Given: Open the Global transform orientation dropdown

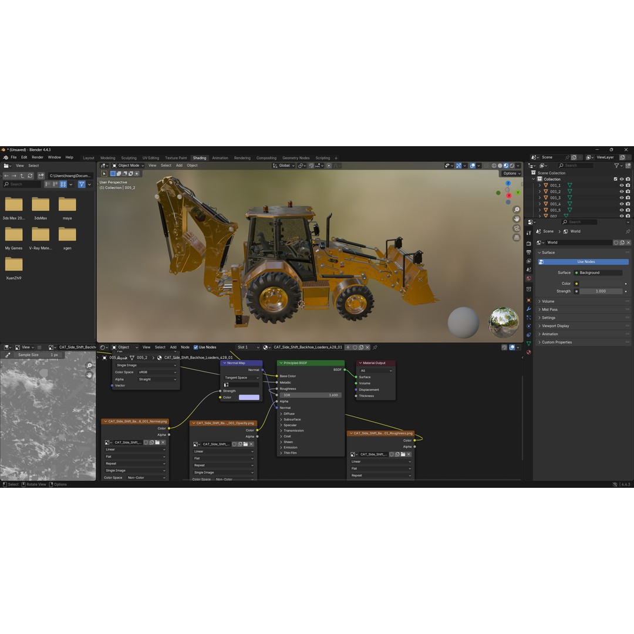Looking at the screenshot, I should 284,166.
